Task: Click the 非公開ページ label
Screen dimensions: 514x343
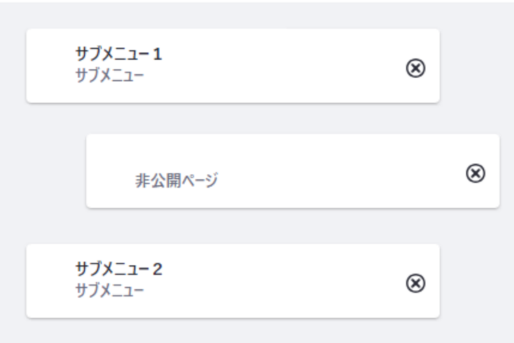Action: 176,181
